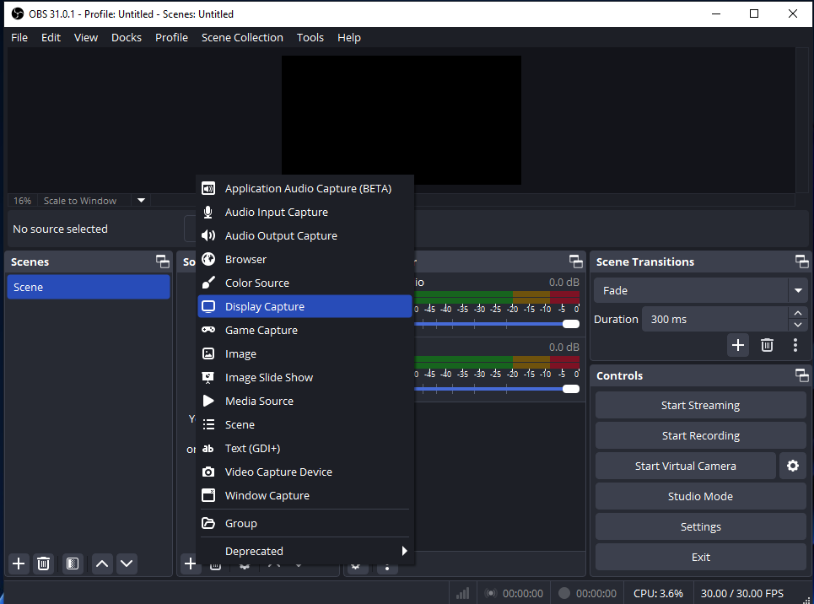This screenshot has height=604, width=814.
Task: Pop out the Scene Transitions dock
Action: coord(801,262)
